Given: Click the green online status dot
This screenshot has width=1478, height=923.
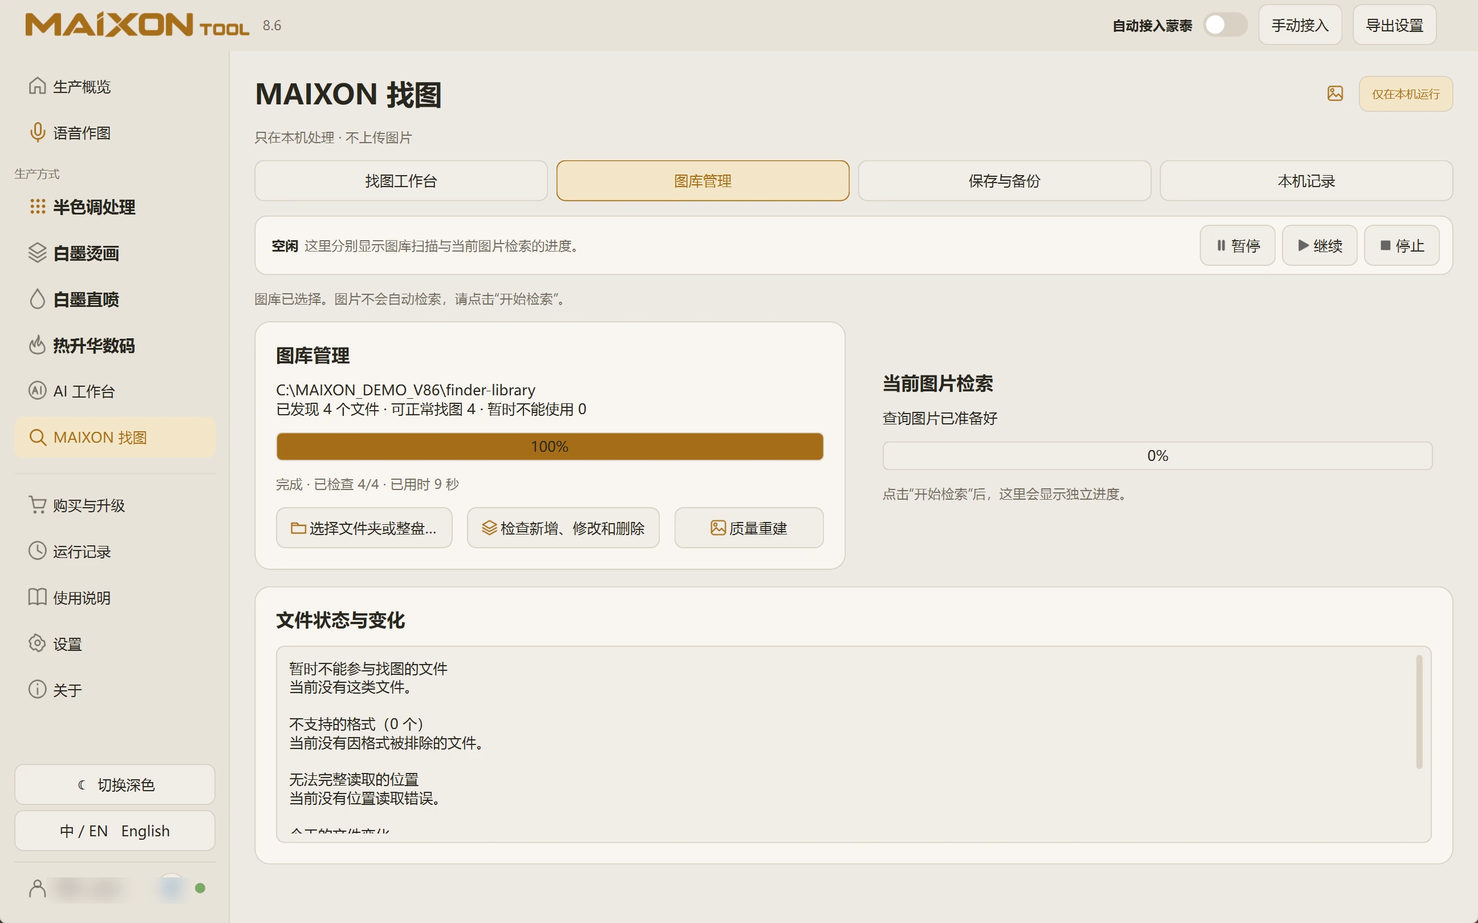Looking at the screenshot, I should [x=200, y=888].
